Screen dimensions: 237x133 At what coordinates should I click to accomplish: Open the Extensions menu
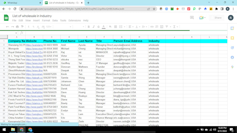[x=75, y=21]
